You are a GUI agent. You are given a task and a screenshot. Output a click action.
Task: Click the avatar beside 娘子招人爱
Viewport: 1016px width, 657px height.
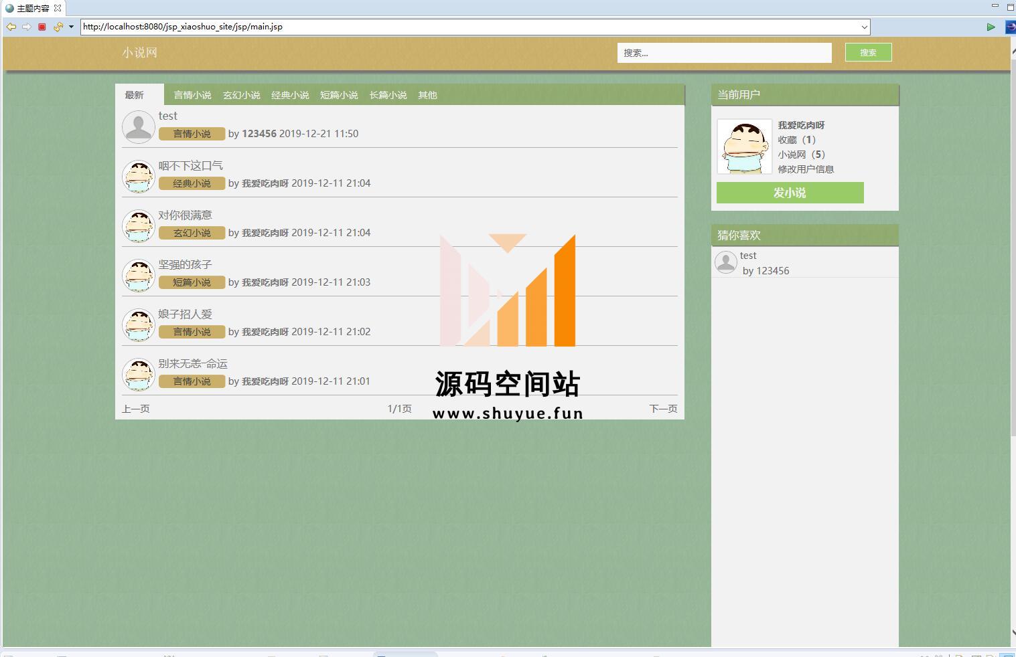pyautogui.click(x=139, y=325)
